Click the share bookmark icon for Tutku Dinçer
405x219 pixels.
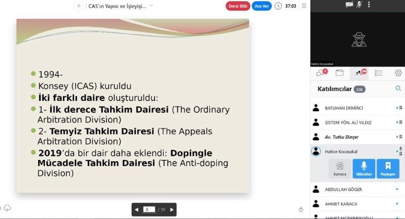(x=400, y=137)
